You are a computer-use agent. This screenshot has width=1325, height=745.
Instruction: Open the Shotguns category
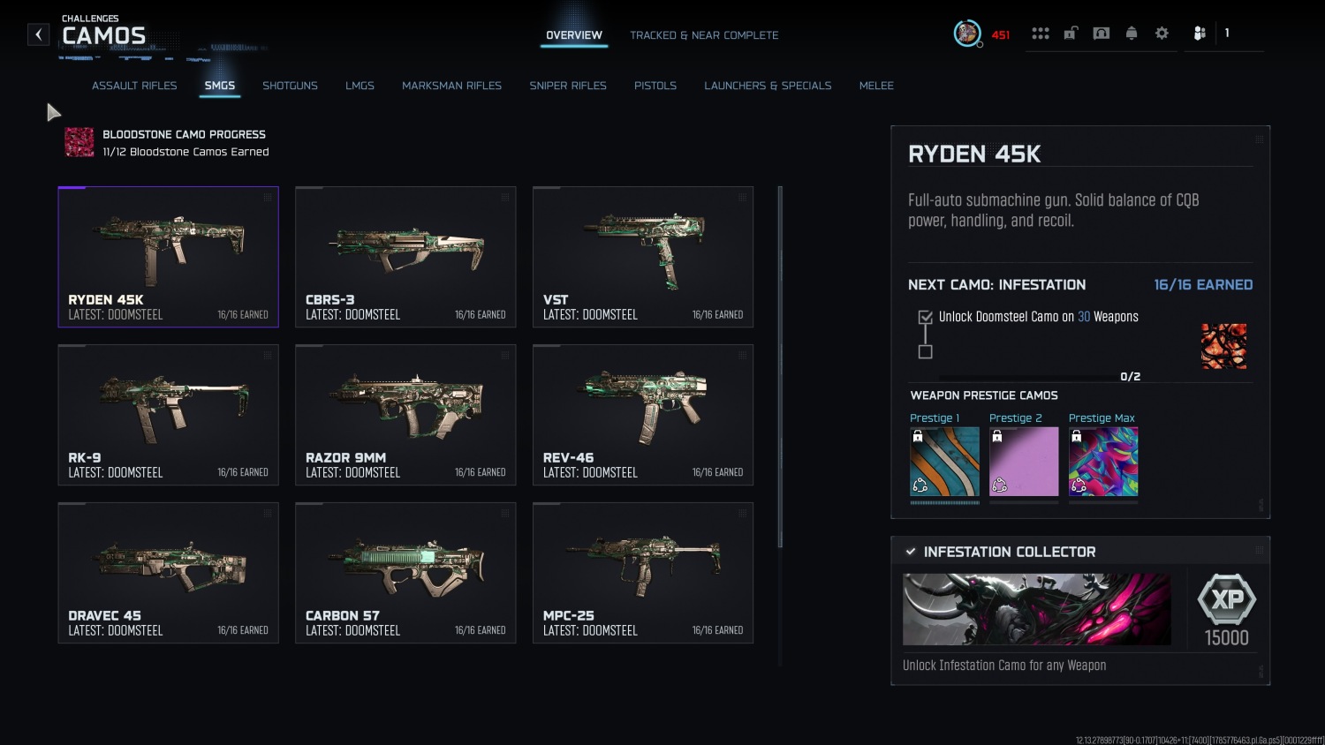(x=290, y=86)
